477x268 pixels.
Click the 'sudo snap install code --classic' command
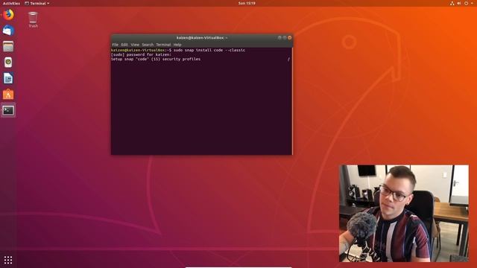coord(209,50)
